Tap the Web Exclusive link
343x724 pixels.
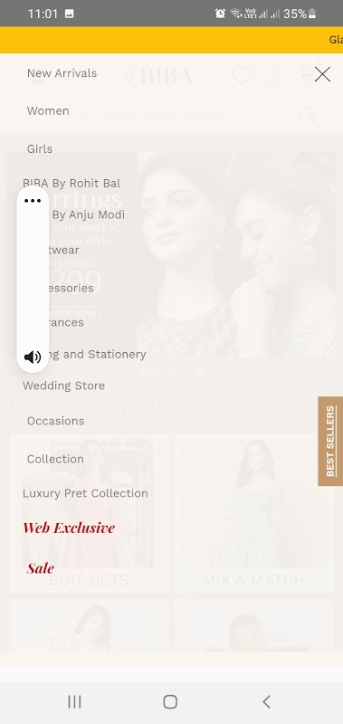[x=69, y=528]
